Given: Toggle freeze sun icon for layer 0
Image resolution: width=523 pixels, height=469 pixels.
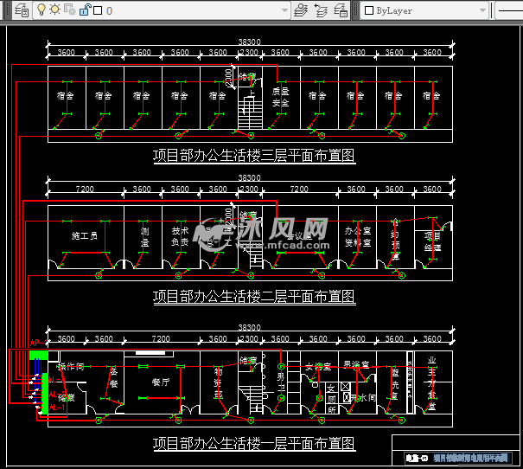Looking at the screenshot, I should click(54, 10).
